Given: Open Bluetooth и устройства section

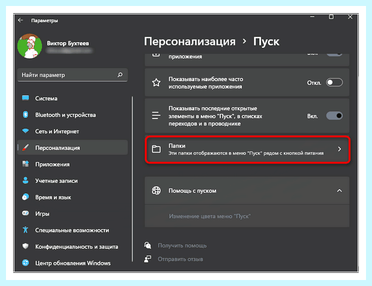Looking at the screenshot, I should 73,115.
